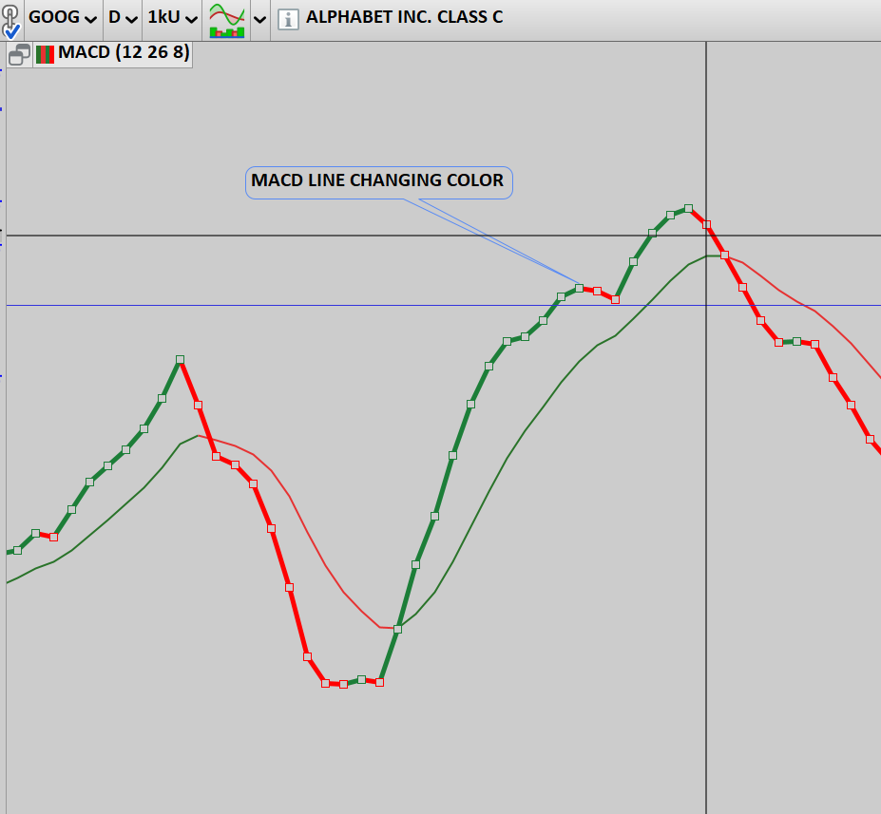Click the red-green MACD color legend swatch
The width and height of the screenshot is (881, 814).
(x=45, y=54)
